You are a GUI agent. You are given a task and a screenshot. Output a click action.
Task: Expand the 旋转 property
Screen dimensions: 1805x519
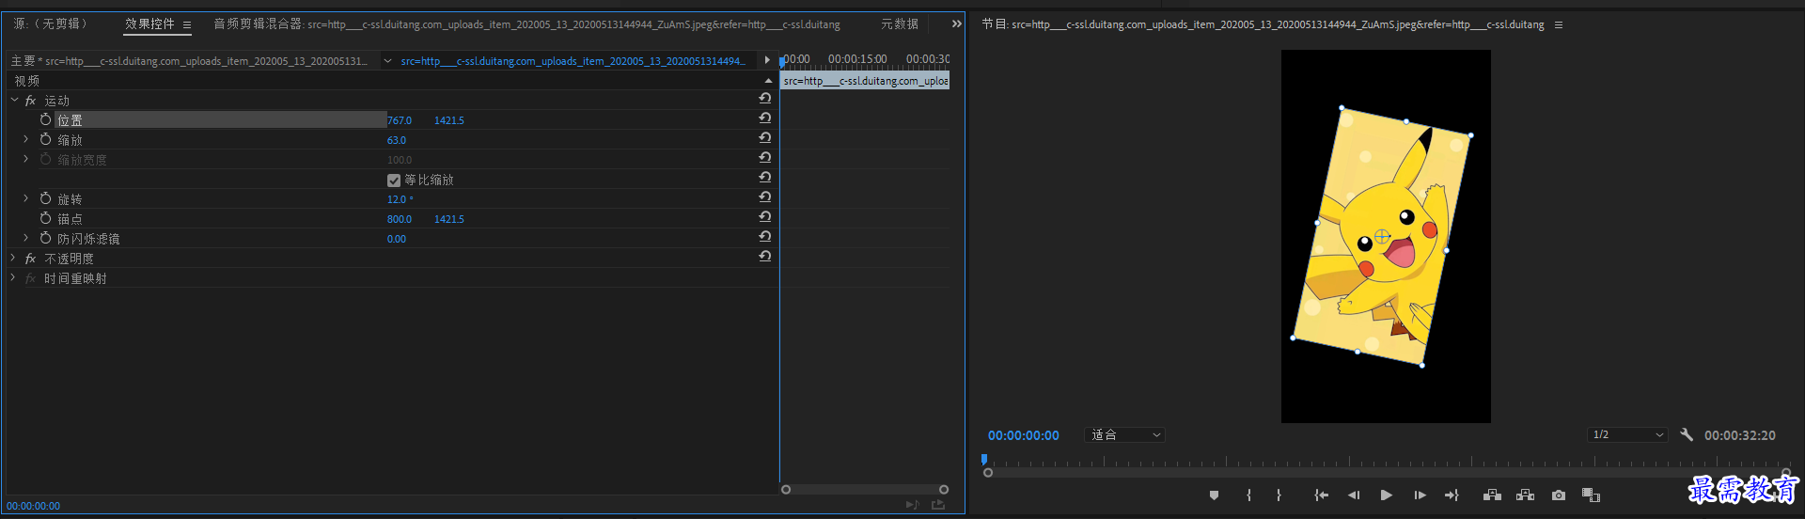(26, 198)
